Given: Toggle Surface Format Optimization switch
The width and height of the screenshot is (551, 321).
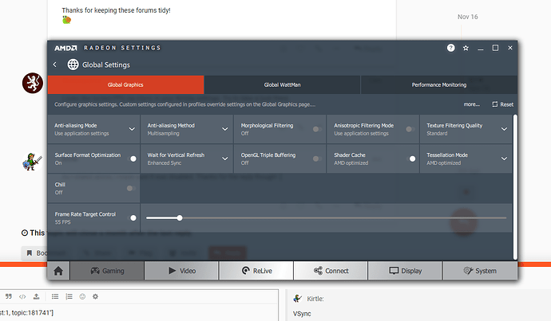Looking at the screenshot, I should (x=132, y=159).
